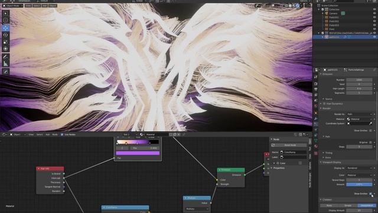Hide Field.002 in the outliner
Screen dimensions: 378x213
[x=374, y=21]
